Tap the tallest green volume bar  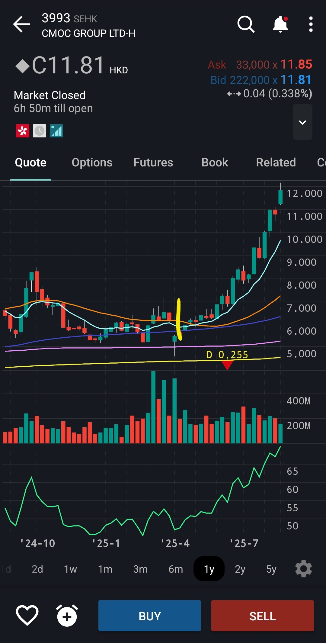point(153,407)
